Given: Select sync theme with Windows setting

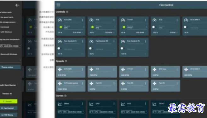Looking at the screenshot, I should (9, 54).
